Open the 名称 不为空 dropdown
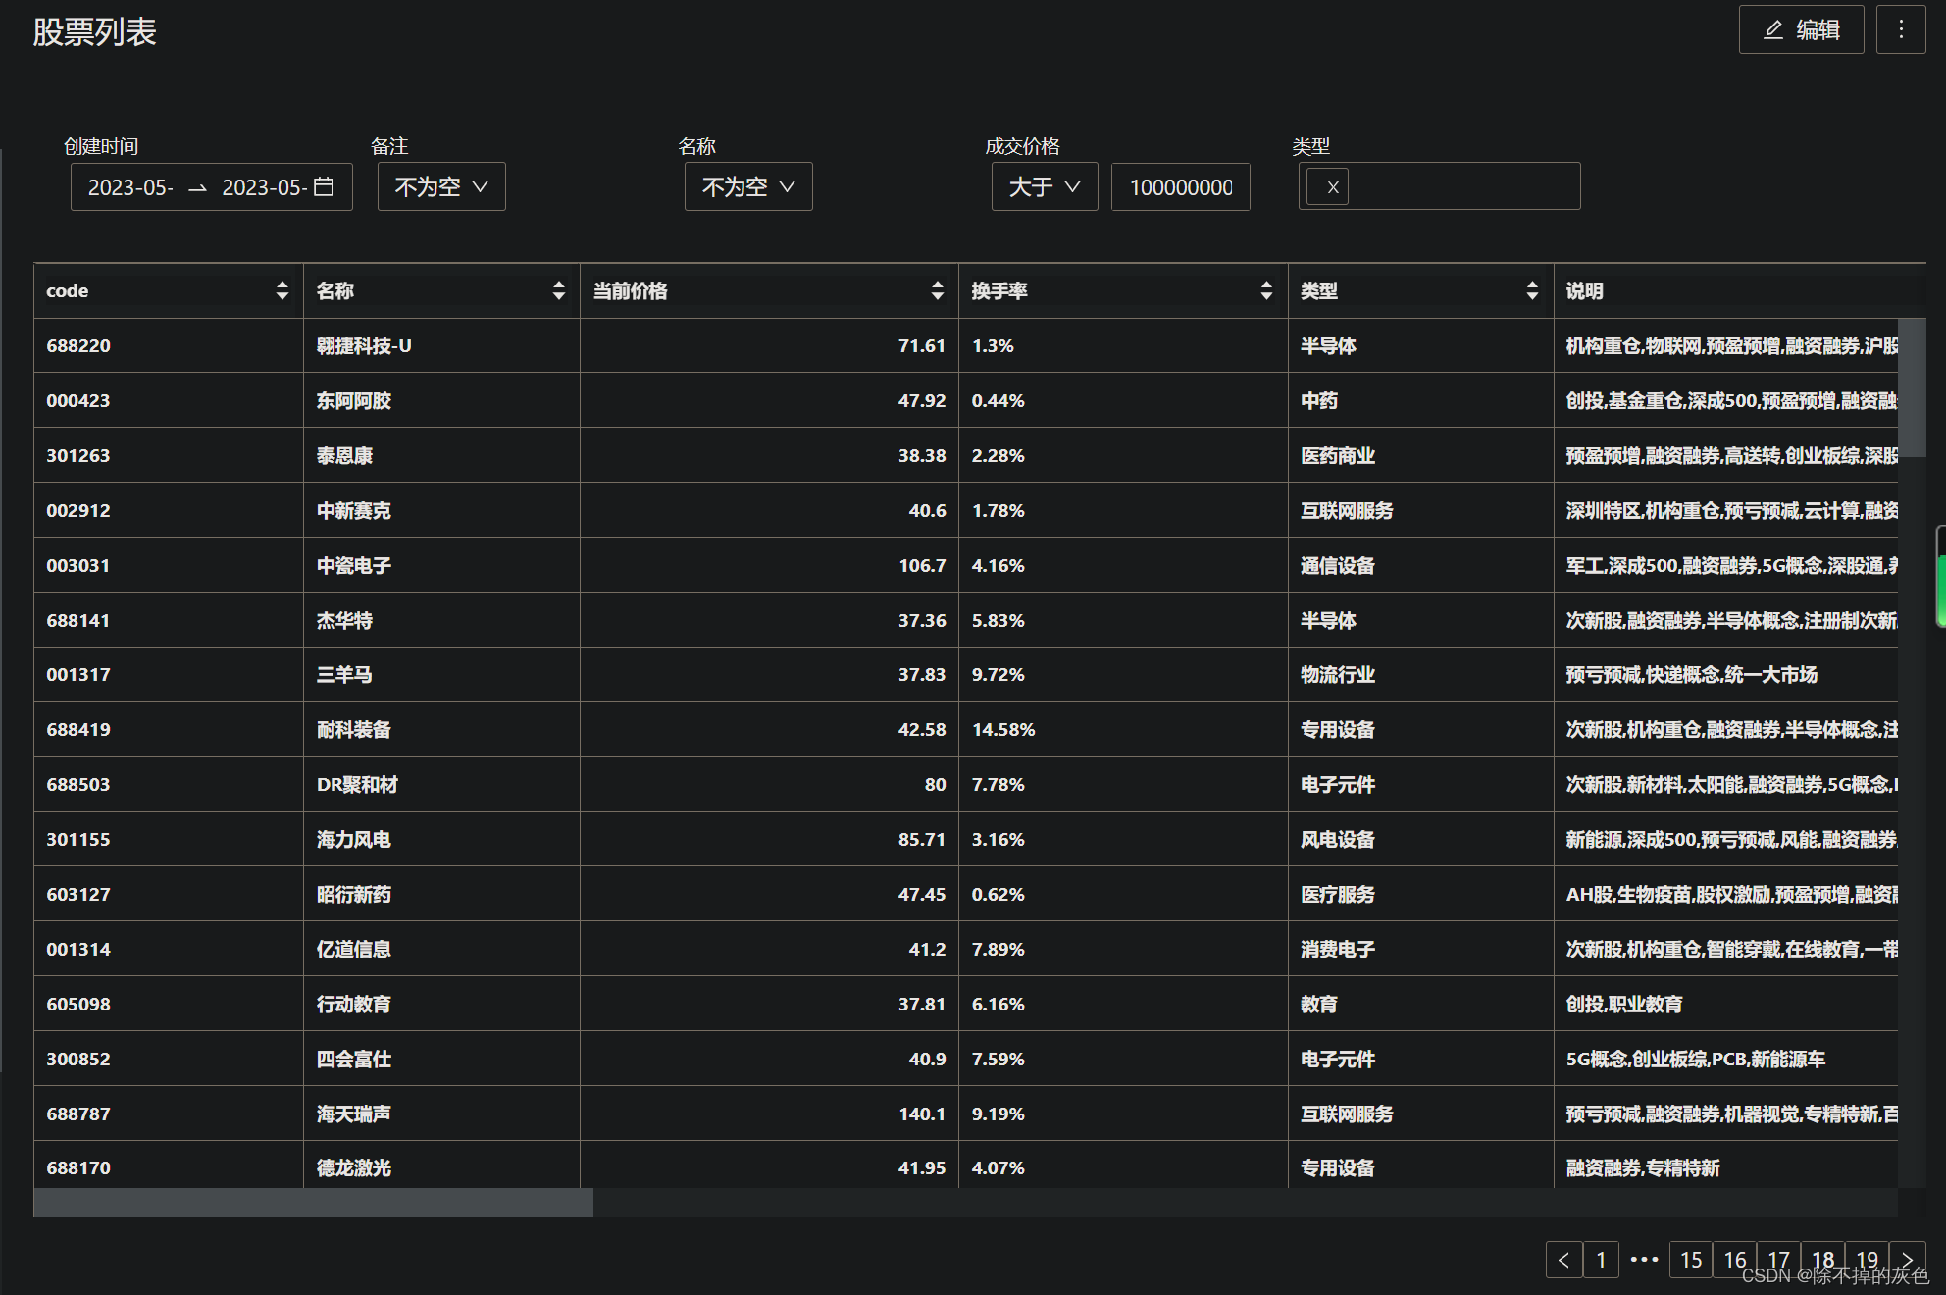This screenshot has height=1295, width=1946. coord(748,186)
